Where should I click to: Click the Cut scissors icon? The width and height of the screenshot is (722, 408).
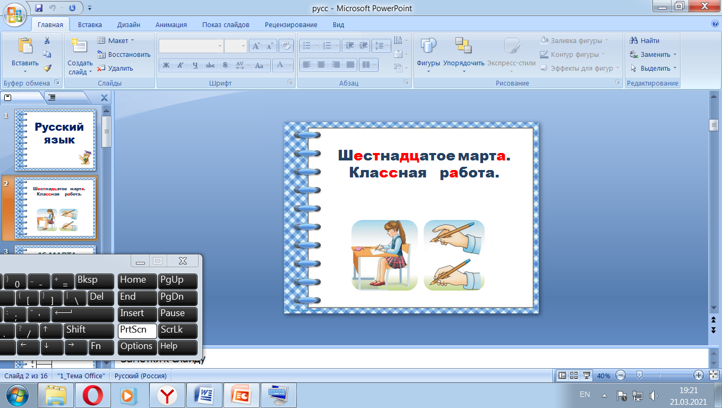[x=47, y=41]
